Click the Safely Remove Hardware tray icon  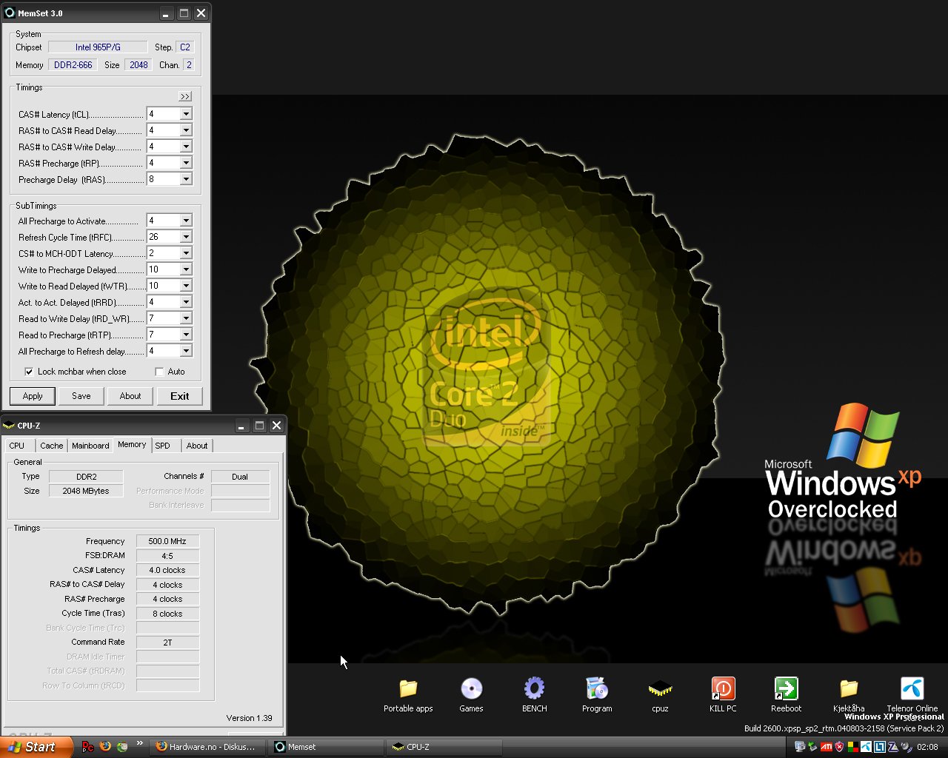coord(813,747)
